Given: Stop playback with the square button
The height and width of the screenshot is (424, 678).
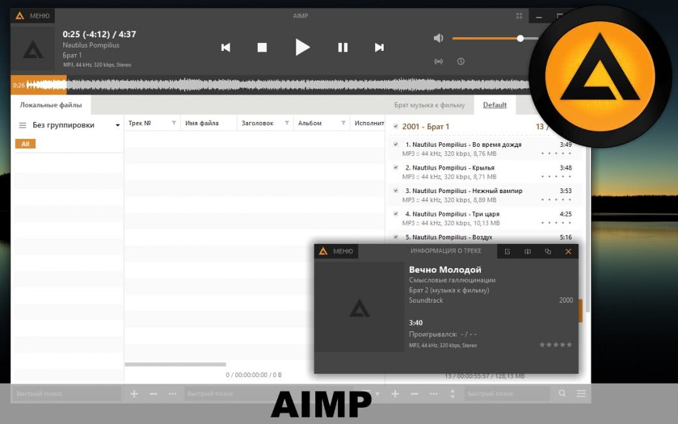Looking at the screenshot, I should [262, 48].
